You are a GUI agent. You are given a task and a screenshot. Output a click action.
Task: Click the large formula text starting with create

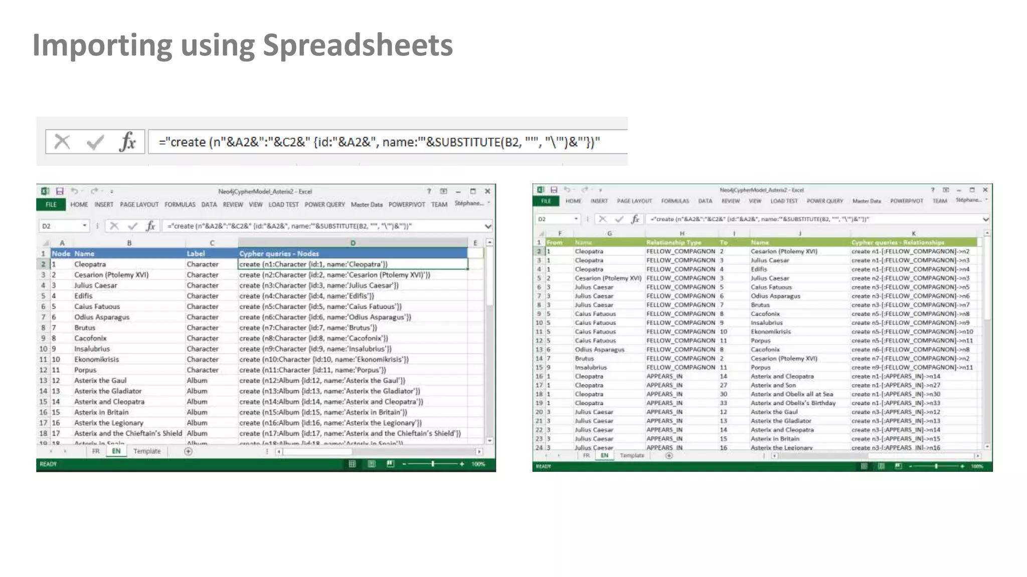pos(379,142)
